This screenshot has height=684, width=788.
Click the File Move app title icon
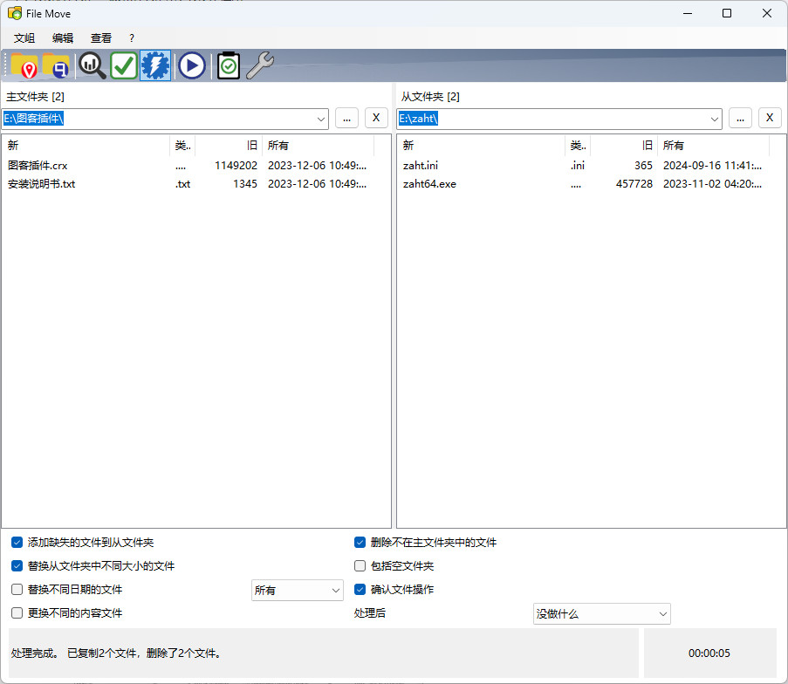tap(15, 13)
